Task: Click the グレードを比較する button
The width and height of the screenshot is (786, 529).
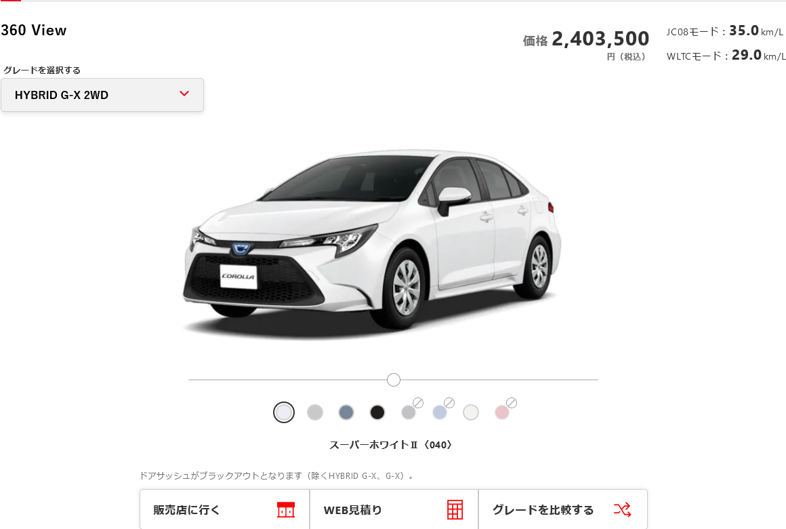Action: [563, 509]
